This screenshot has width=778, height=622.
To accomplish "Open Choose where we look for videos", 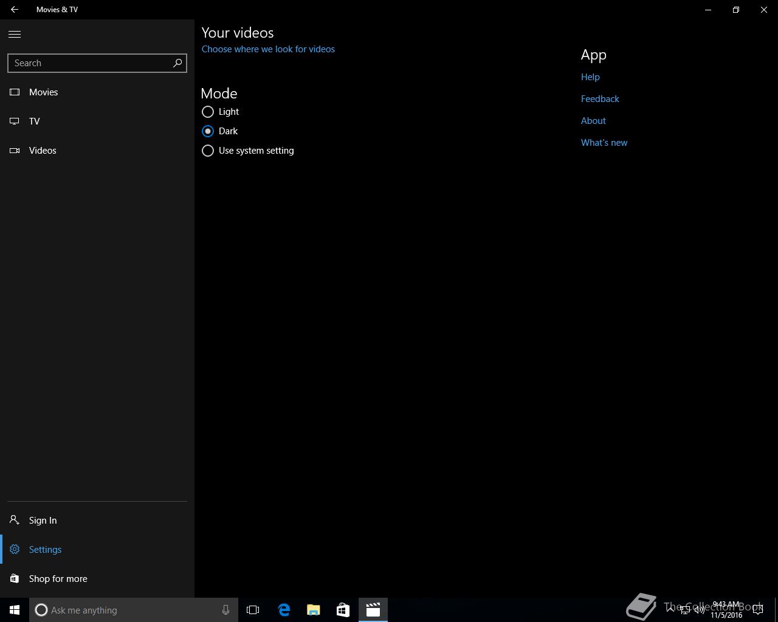I will [268, 49].
